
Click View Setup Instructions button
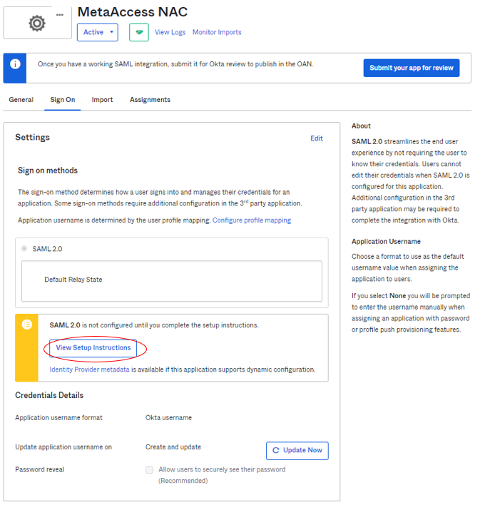pyautogui.click(x=93, y=348)
